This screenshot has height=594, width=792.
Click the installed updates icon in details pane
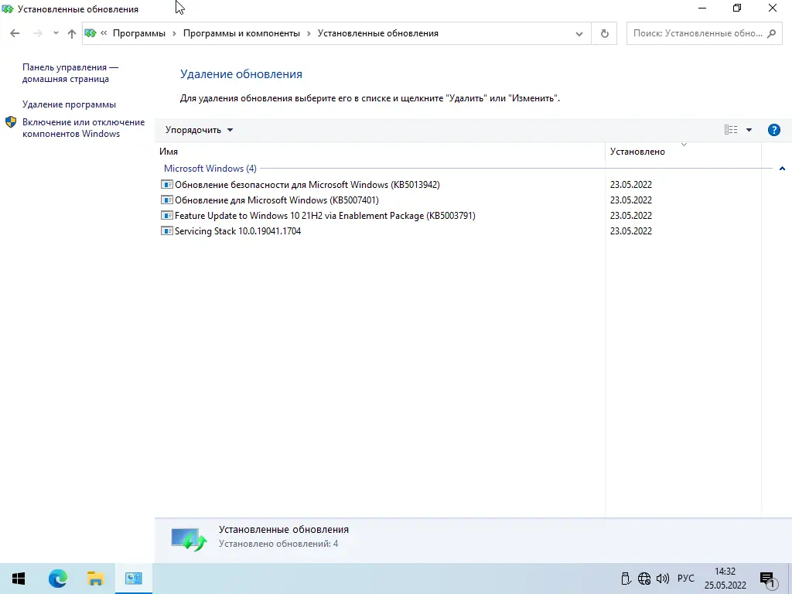coord(189,539)
